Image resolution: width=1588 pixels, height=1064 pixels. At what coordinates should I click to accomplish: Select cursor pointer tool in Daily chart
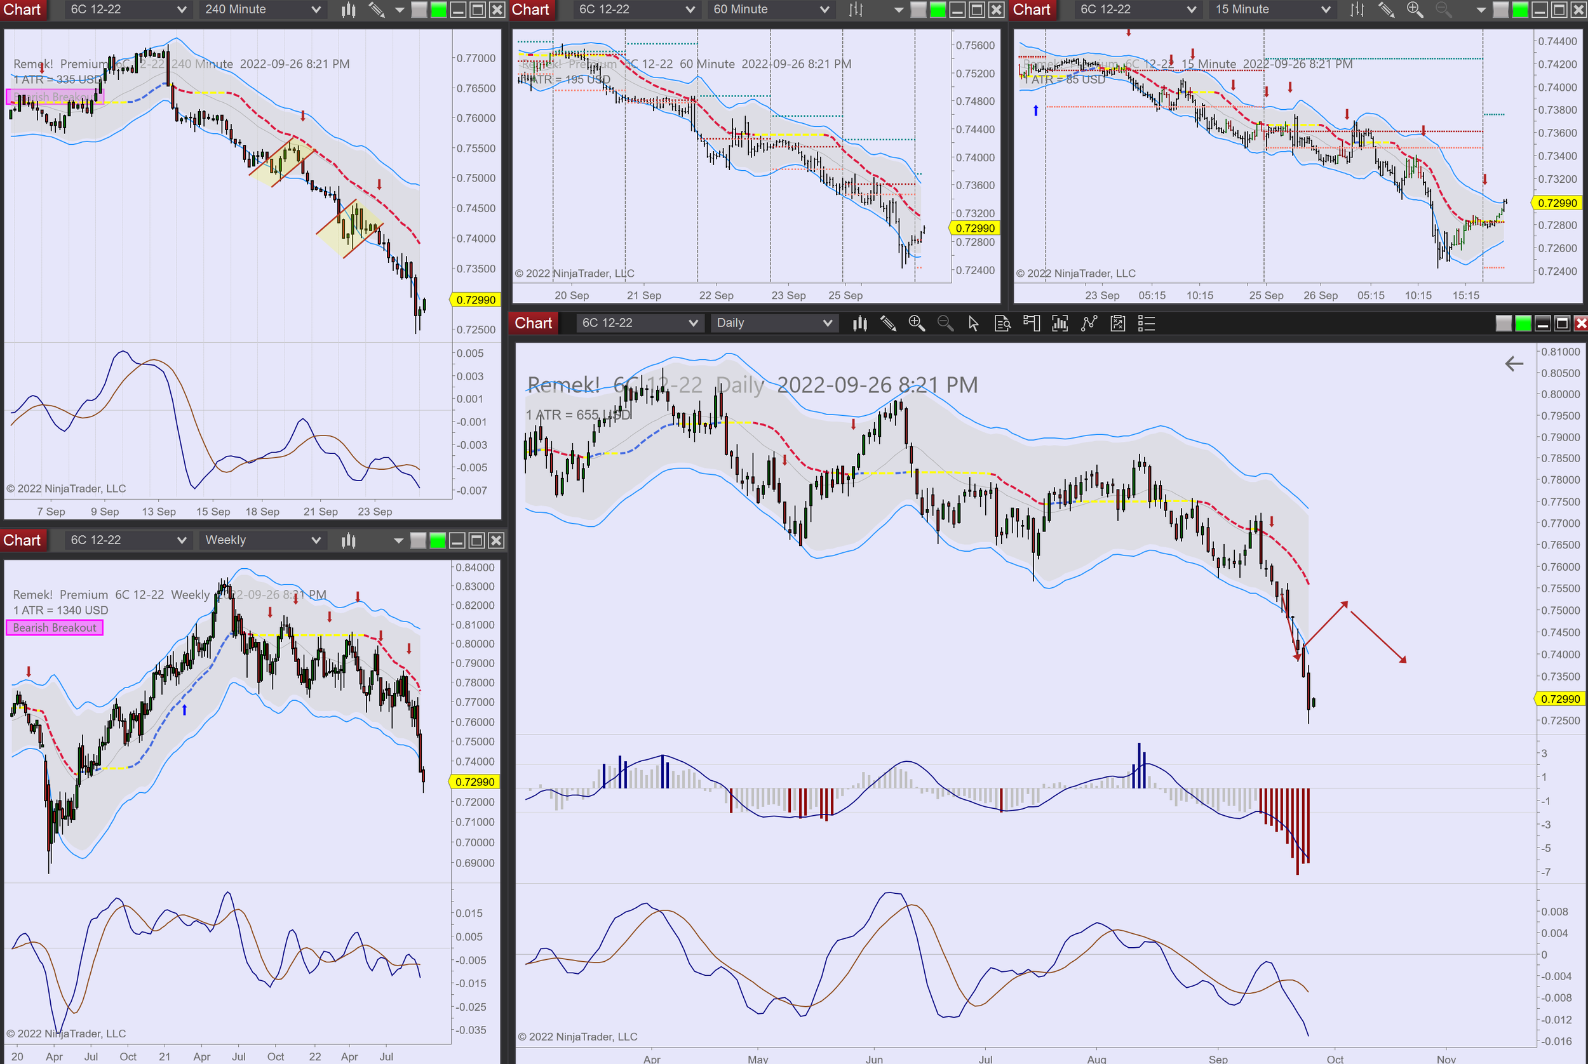click(974, 324)
